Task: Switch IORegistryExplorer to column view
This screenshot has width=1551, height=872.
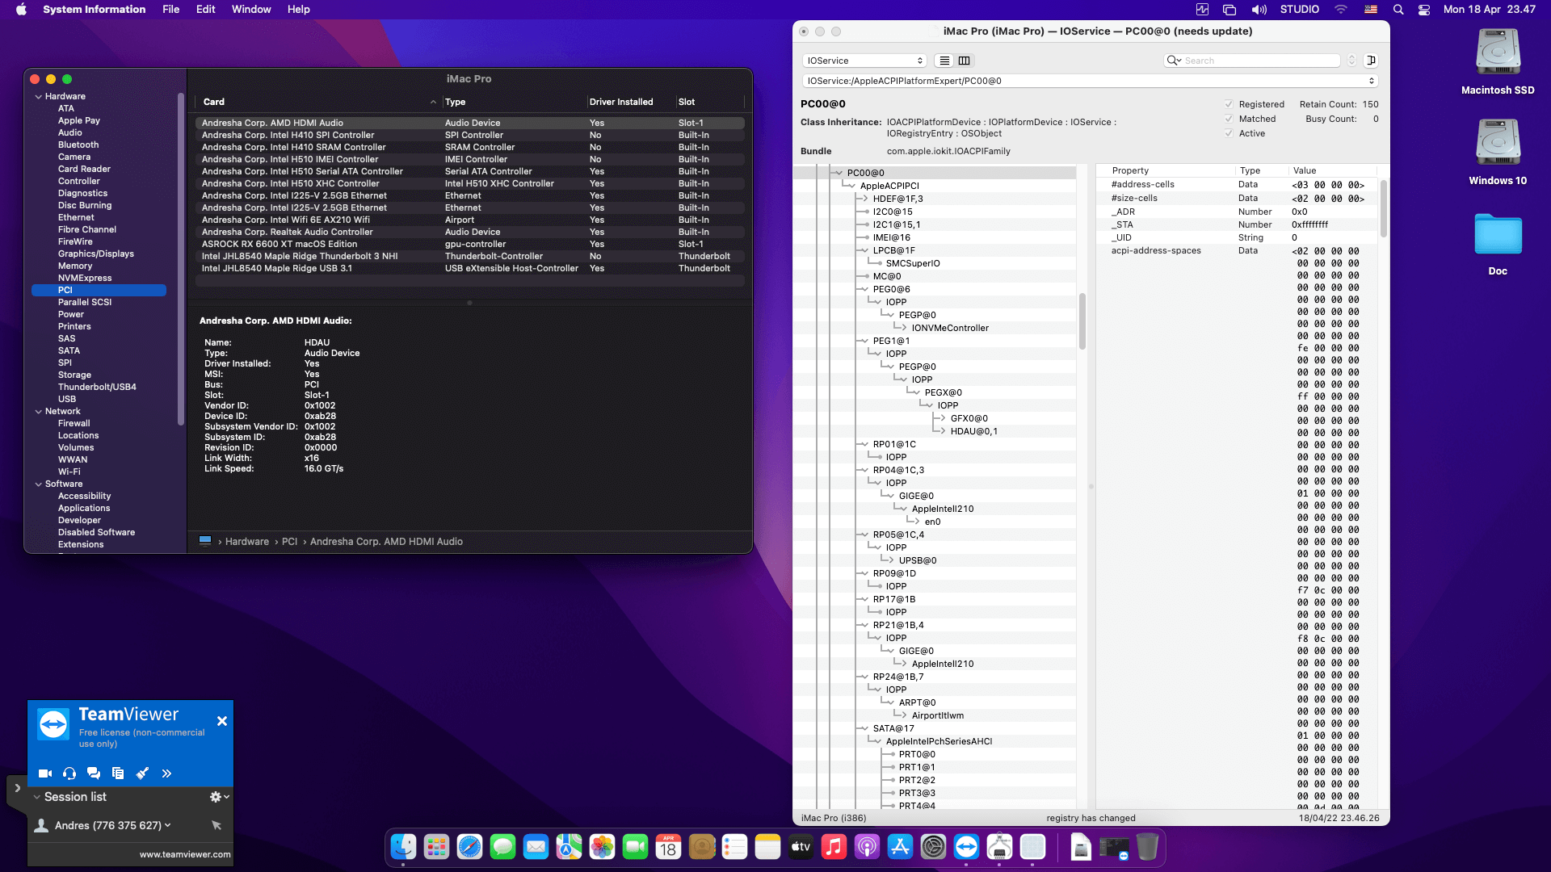Action: pyautogui.click(x=964, y=61)
